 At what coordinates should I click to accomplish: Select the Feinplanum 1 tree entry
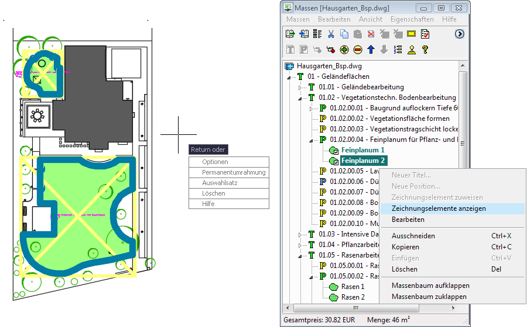362,150
